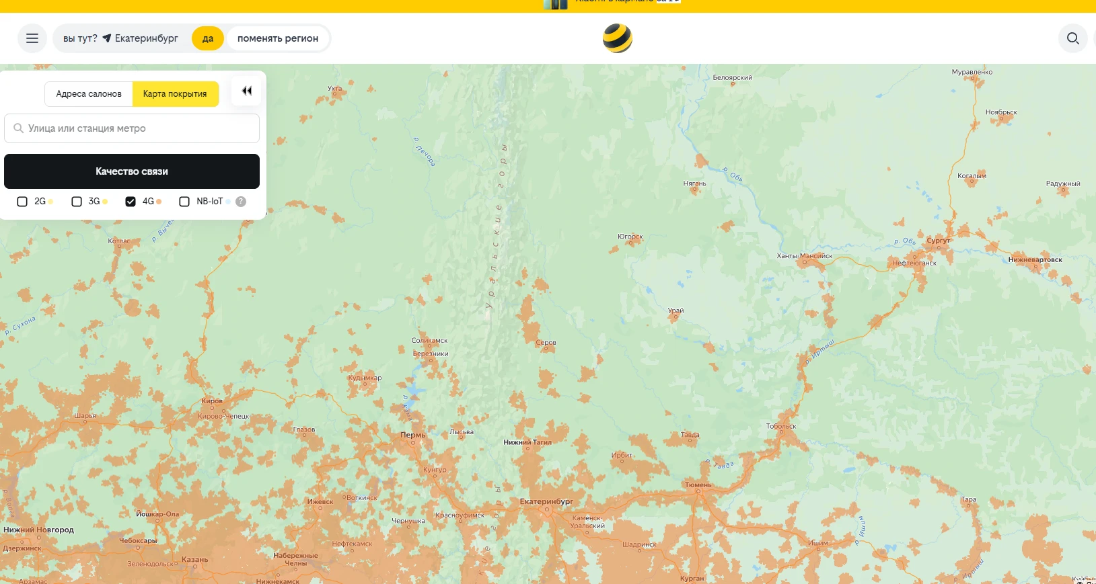Click the NB-IoT help question mark
Screen dimensions: 1096x584
(x=241, y=202)
